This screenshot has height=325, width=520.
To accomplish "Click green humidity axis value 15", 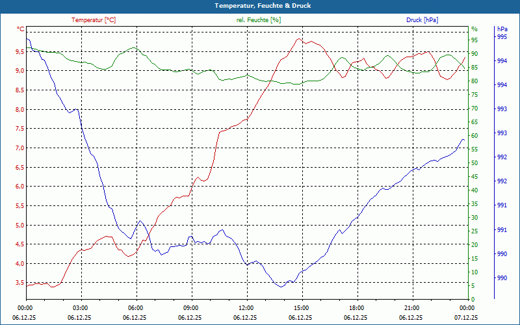I will pyautogui.click(x=474, y=258).
